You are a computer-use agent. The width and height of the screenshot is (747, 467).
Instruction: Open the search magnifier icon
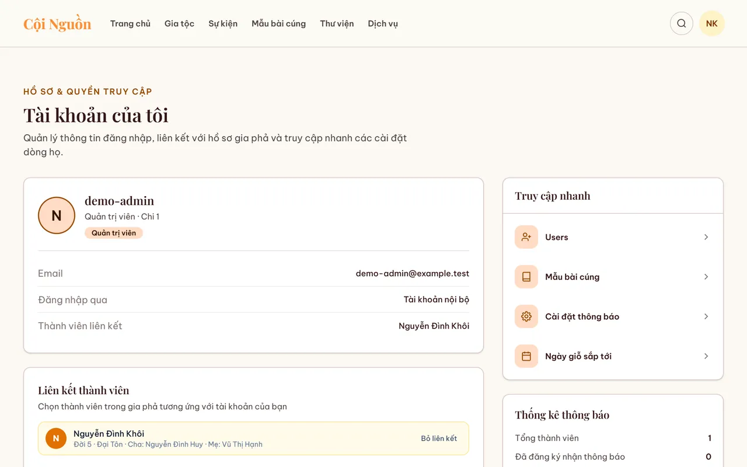[682, 23]
